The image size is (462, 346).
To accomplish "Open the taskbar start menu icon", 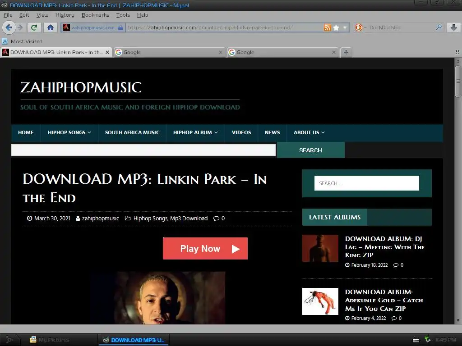I will click(x=9, y=340).
